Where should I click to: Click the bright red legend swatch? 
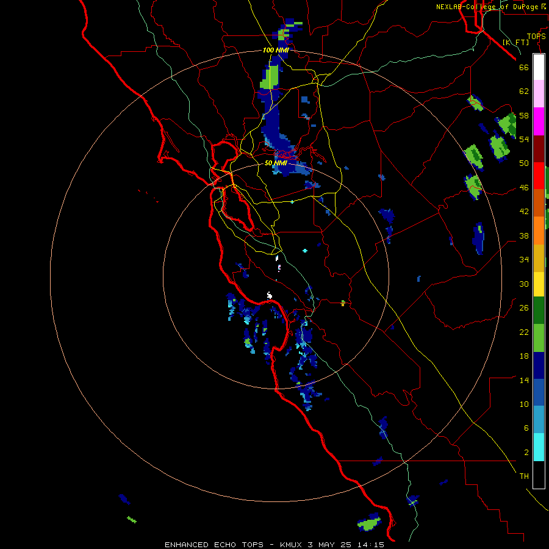pyautogui.click(x=539, y=176)
